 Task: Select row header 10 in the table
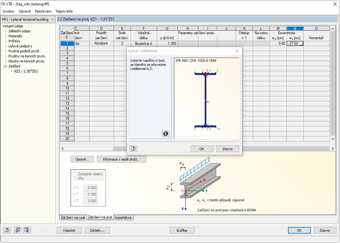pyautogui.click(x=67, y=88)
